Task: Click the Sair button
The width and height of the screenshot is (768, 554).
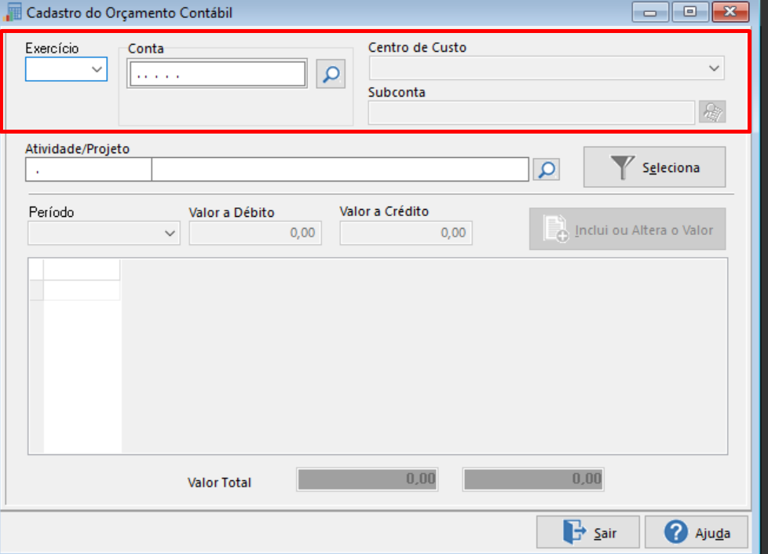Action: [587, 532]
